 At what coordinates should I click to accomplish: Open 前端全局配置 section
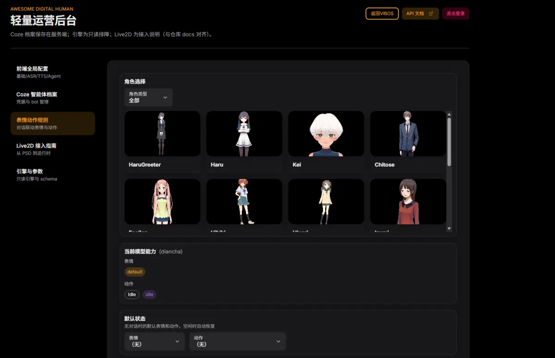[x=53, y=72]
